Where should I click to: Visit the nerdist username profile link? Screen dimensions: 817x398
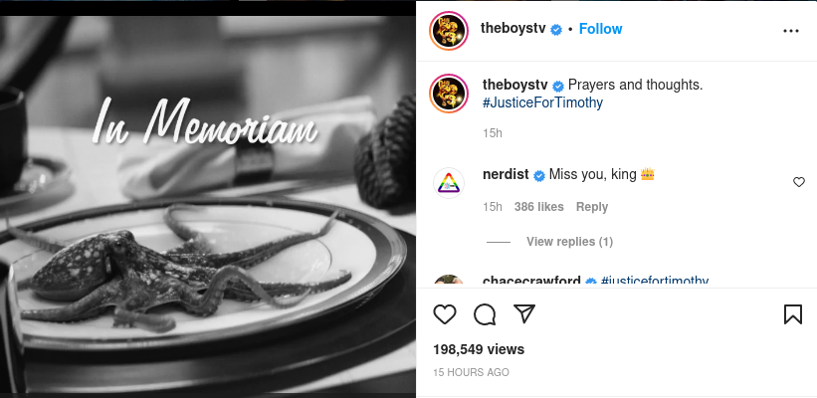[x=507, y=175]
